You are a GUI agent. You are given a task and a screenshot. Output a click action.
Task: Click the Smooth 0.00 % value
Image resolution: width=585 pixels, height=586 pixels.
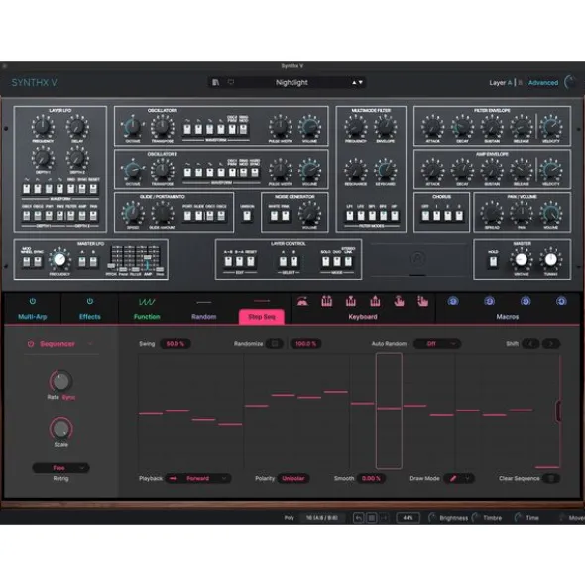[x=371, y=478]
